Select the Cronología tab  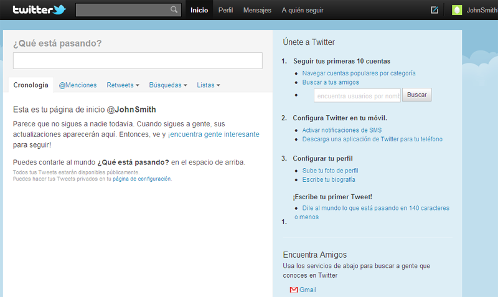pos(31,85)
